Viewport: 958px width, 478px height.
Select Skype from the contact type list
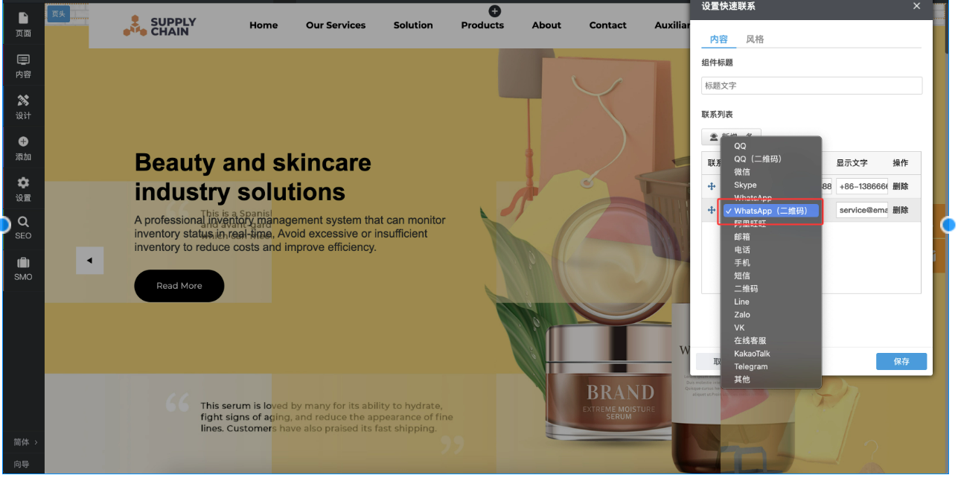[745, 185]
